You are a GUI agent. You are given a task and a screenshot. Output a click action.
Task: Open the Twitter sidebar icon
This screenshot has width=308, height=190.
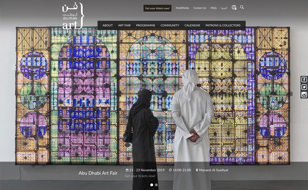coord(304,87)
